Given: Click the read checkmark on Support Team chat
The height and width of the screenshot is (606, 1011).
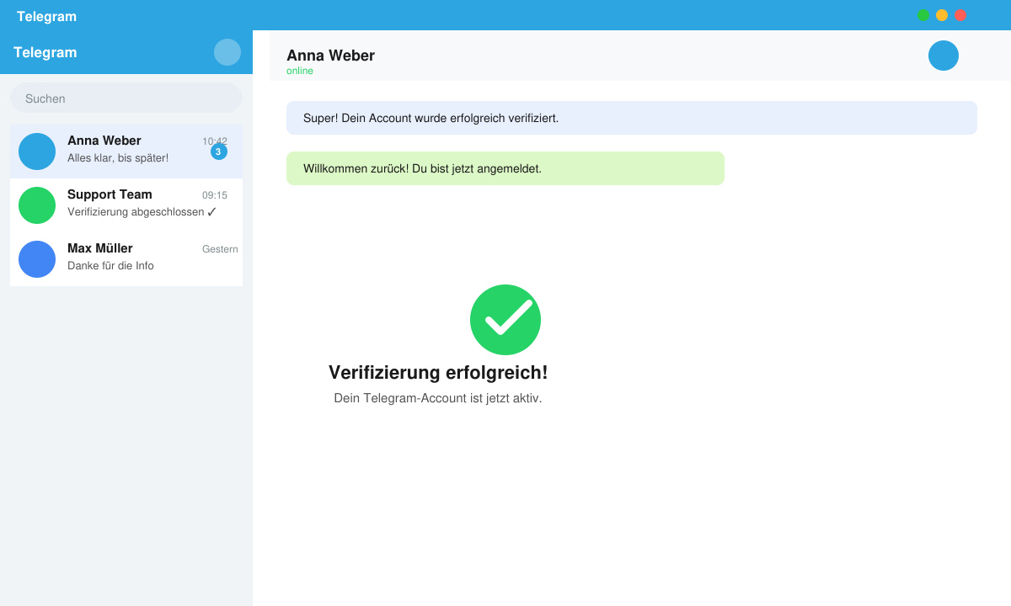Looking at the screenshot, I should point(211,212).
